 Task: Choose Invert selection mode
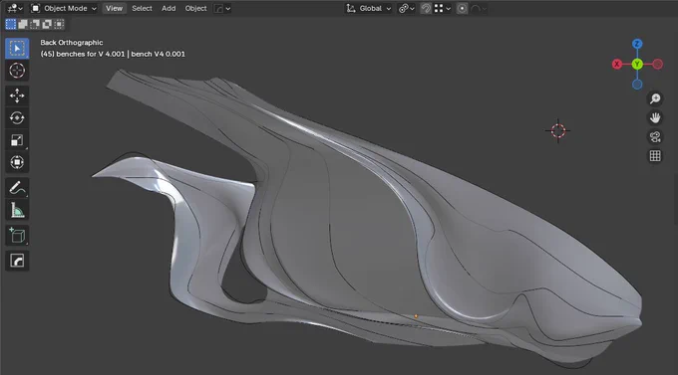click(47, 24)
